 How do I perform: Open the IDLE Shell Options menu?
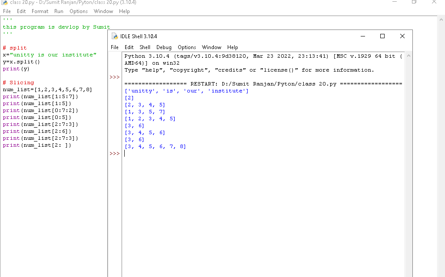point(186,47)
